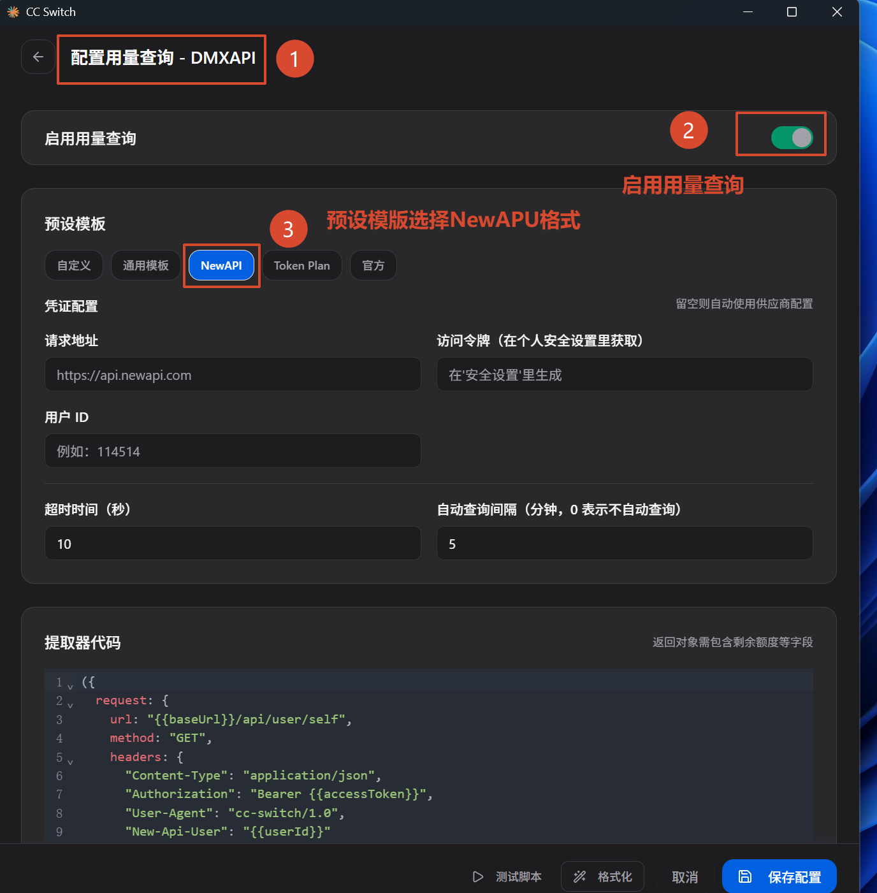This screenshot has height=893, width=877.
Task: Focus the 请求地址 input field
Action: (x=233, y=374)
